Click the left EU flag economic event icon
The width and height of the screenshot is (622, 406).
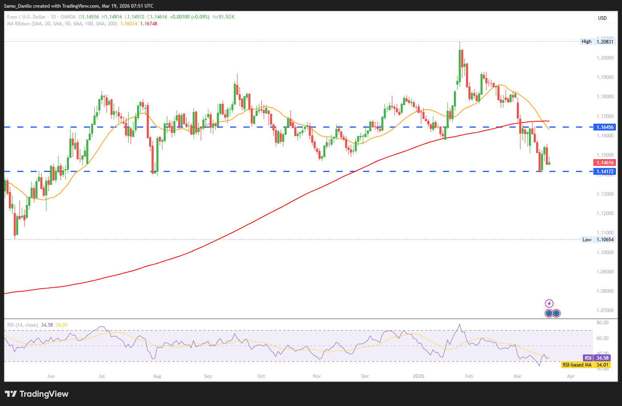click(x=549, y=313)
